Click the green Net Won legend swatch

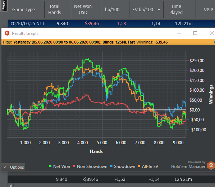50,166
